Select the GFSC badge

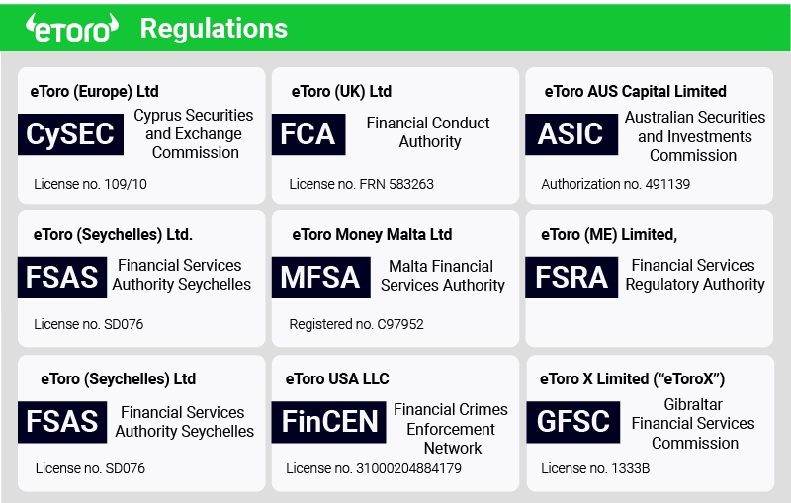click(x=573, y=422)
